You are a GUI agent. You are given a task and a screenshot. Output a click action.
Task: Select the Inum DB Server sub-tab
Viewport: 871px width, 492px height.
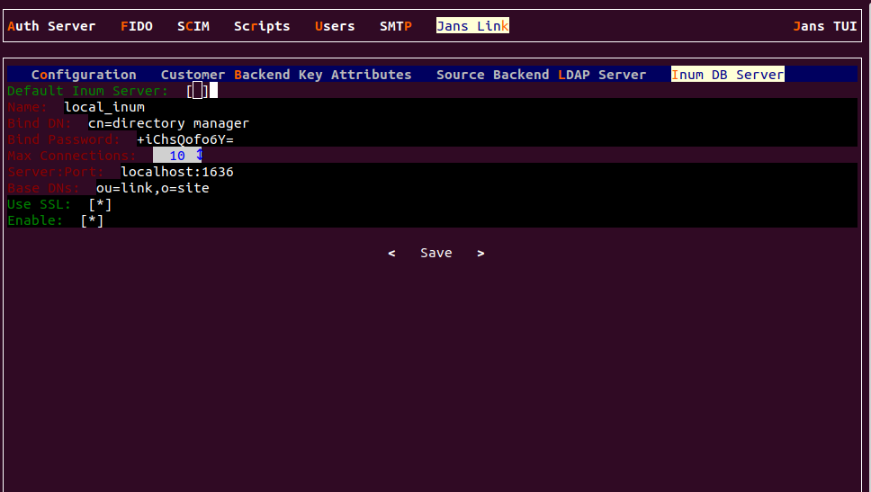click(727, 75)
